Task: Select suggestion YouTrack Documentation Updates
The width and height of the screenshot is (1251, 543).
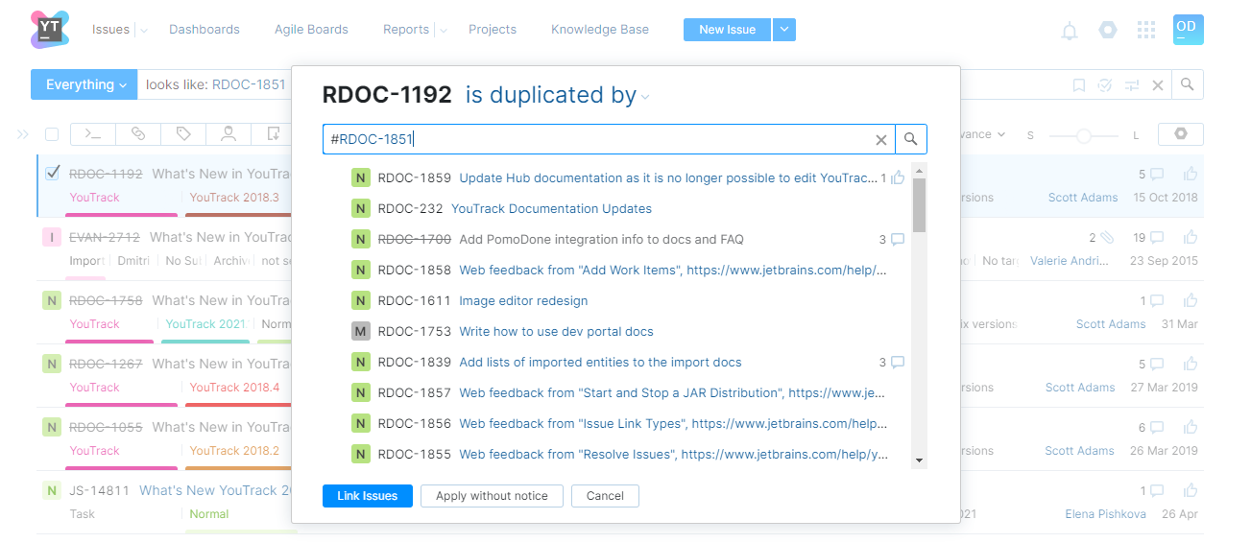Action: 551,208
